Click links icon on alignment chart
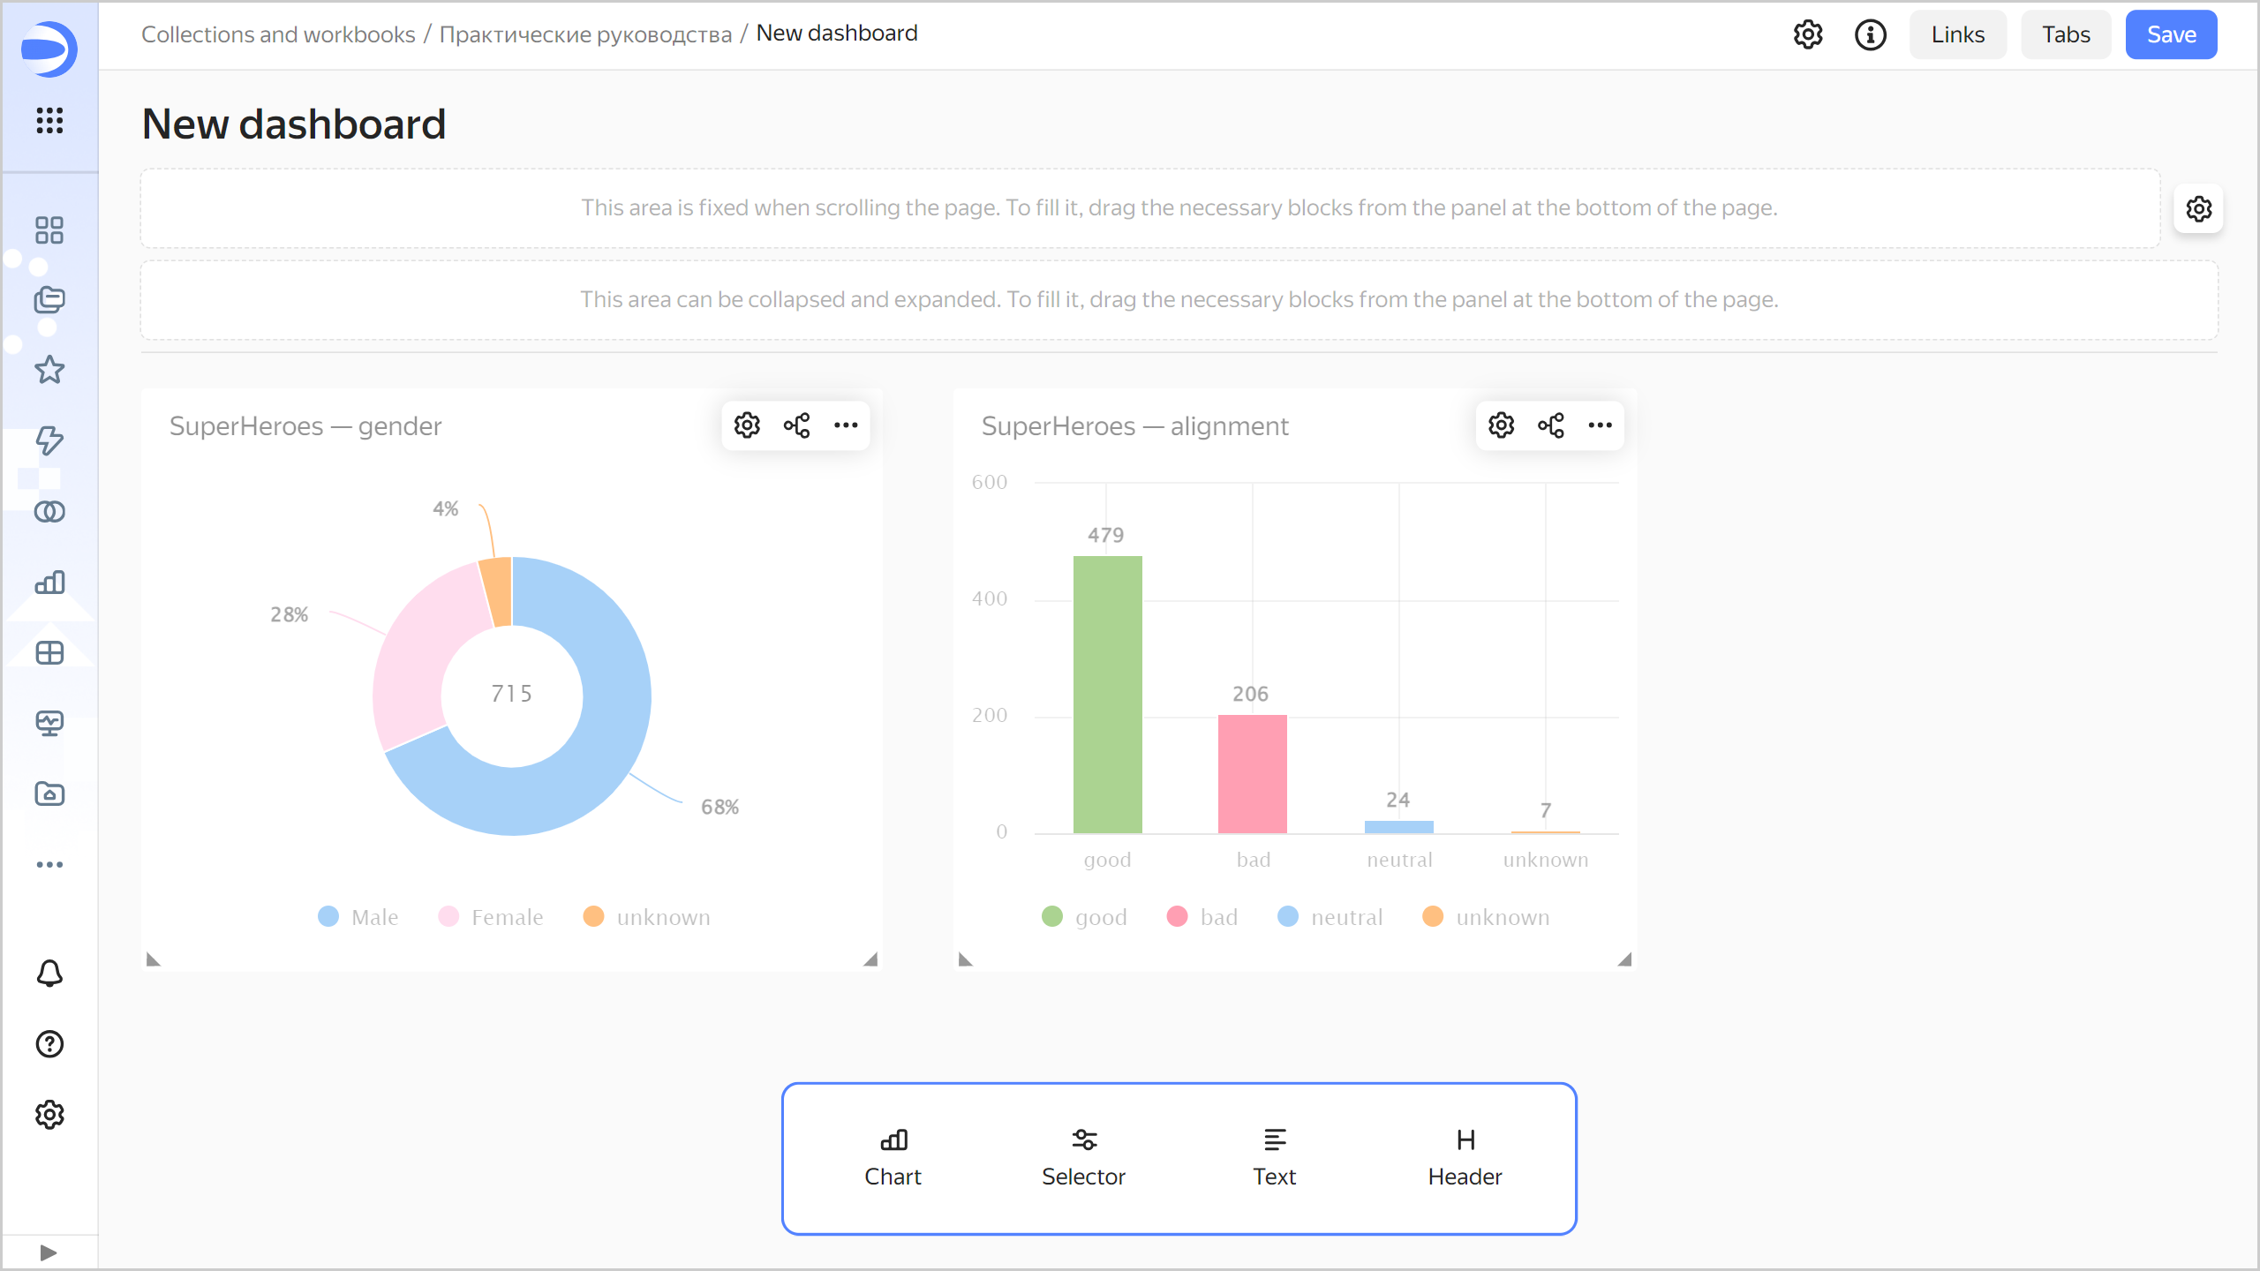Viewport: 2260px width, 1271px height. (1550, 425)
